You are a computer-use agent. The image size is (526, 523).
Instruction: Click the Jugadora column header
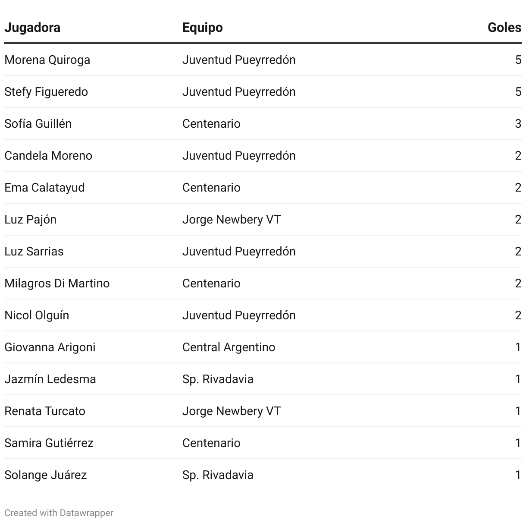tap(32, 28)
